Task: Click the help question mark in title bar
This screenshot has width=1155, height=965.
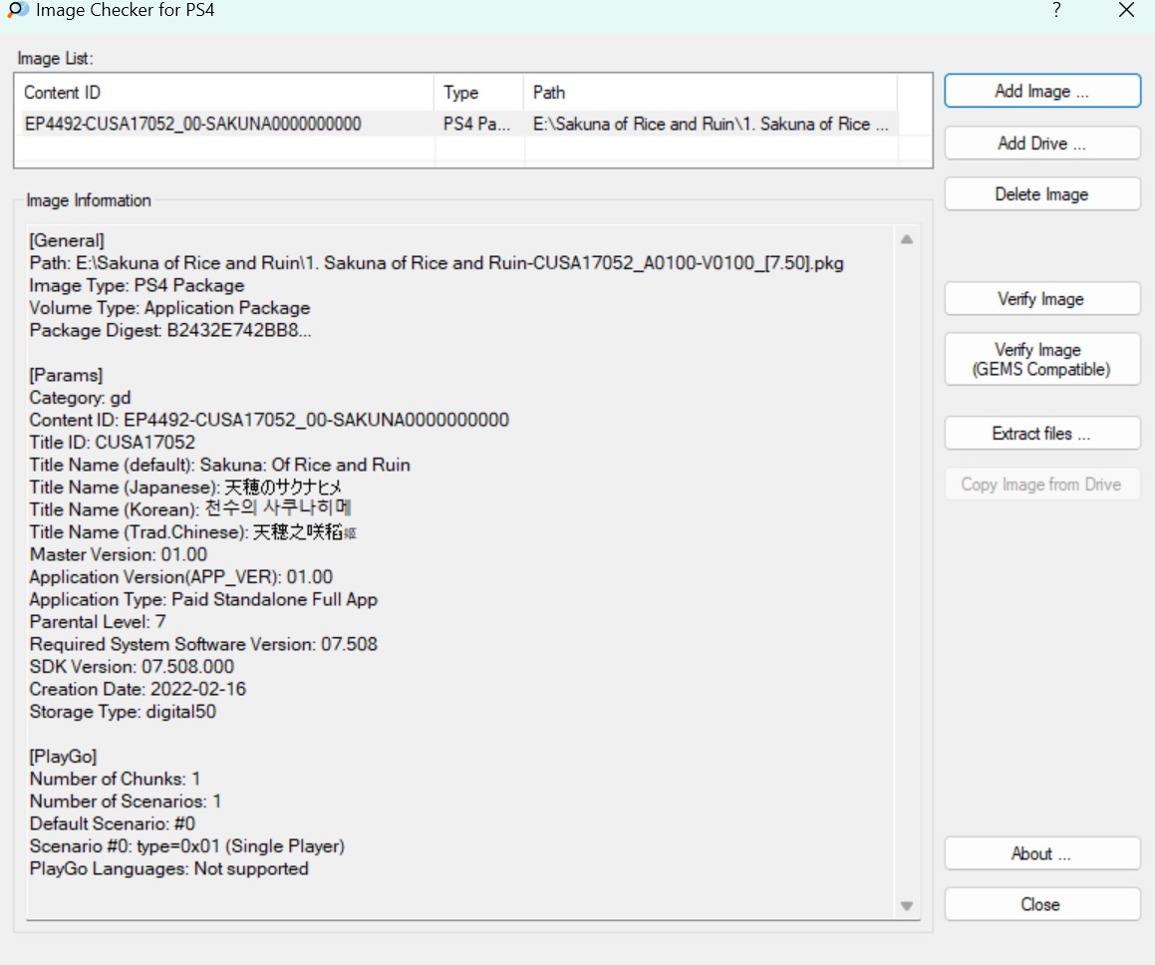Action: click(x=1056, y=10)
